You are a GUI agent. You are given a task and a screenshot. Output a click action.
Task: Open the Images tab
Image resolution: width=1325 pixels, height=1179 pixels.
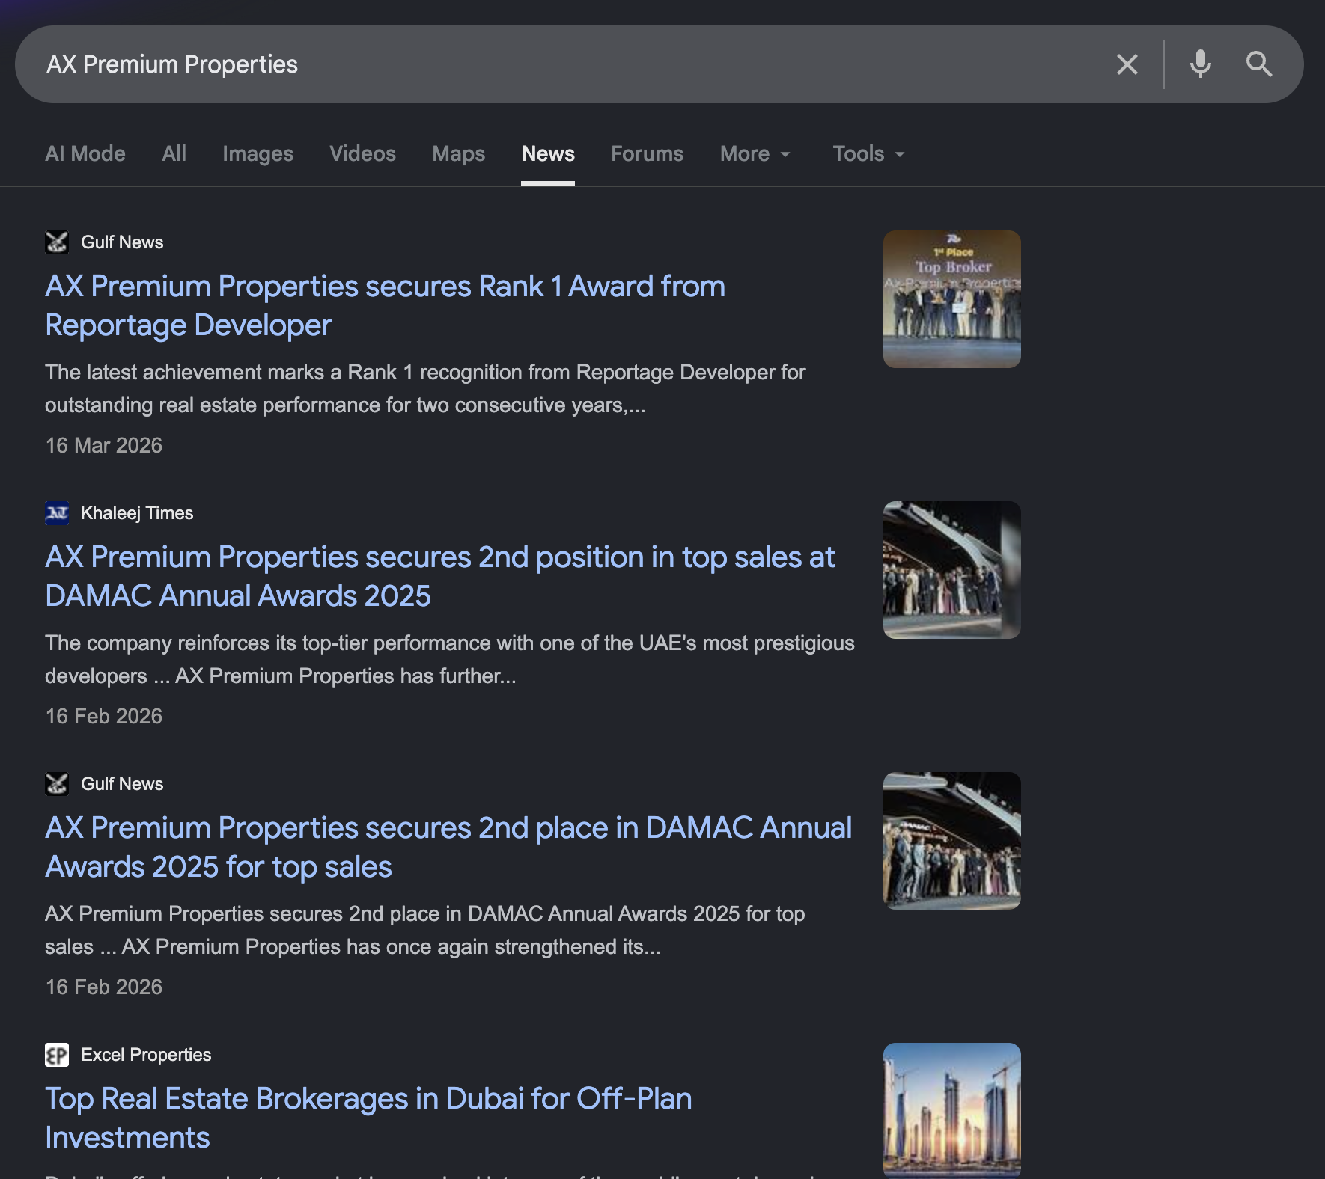click(x=258, y=153)
